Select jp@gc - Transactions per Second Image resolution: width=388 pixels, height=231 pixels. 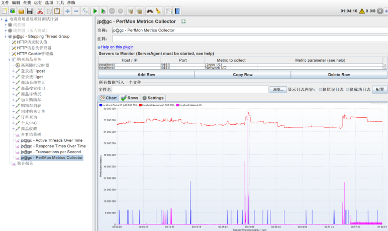(51, 152)
